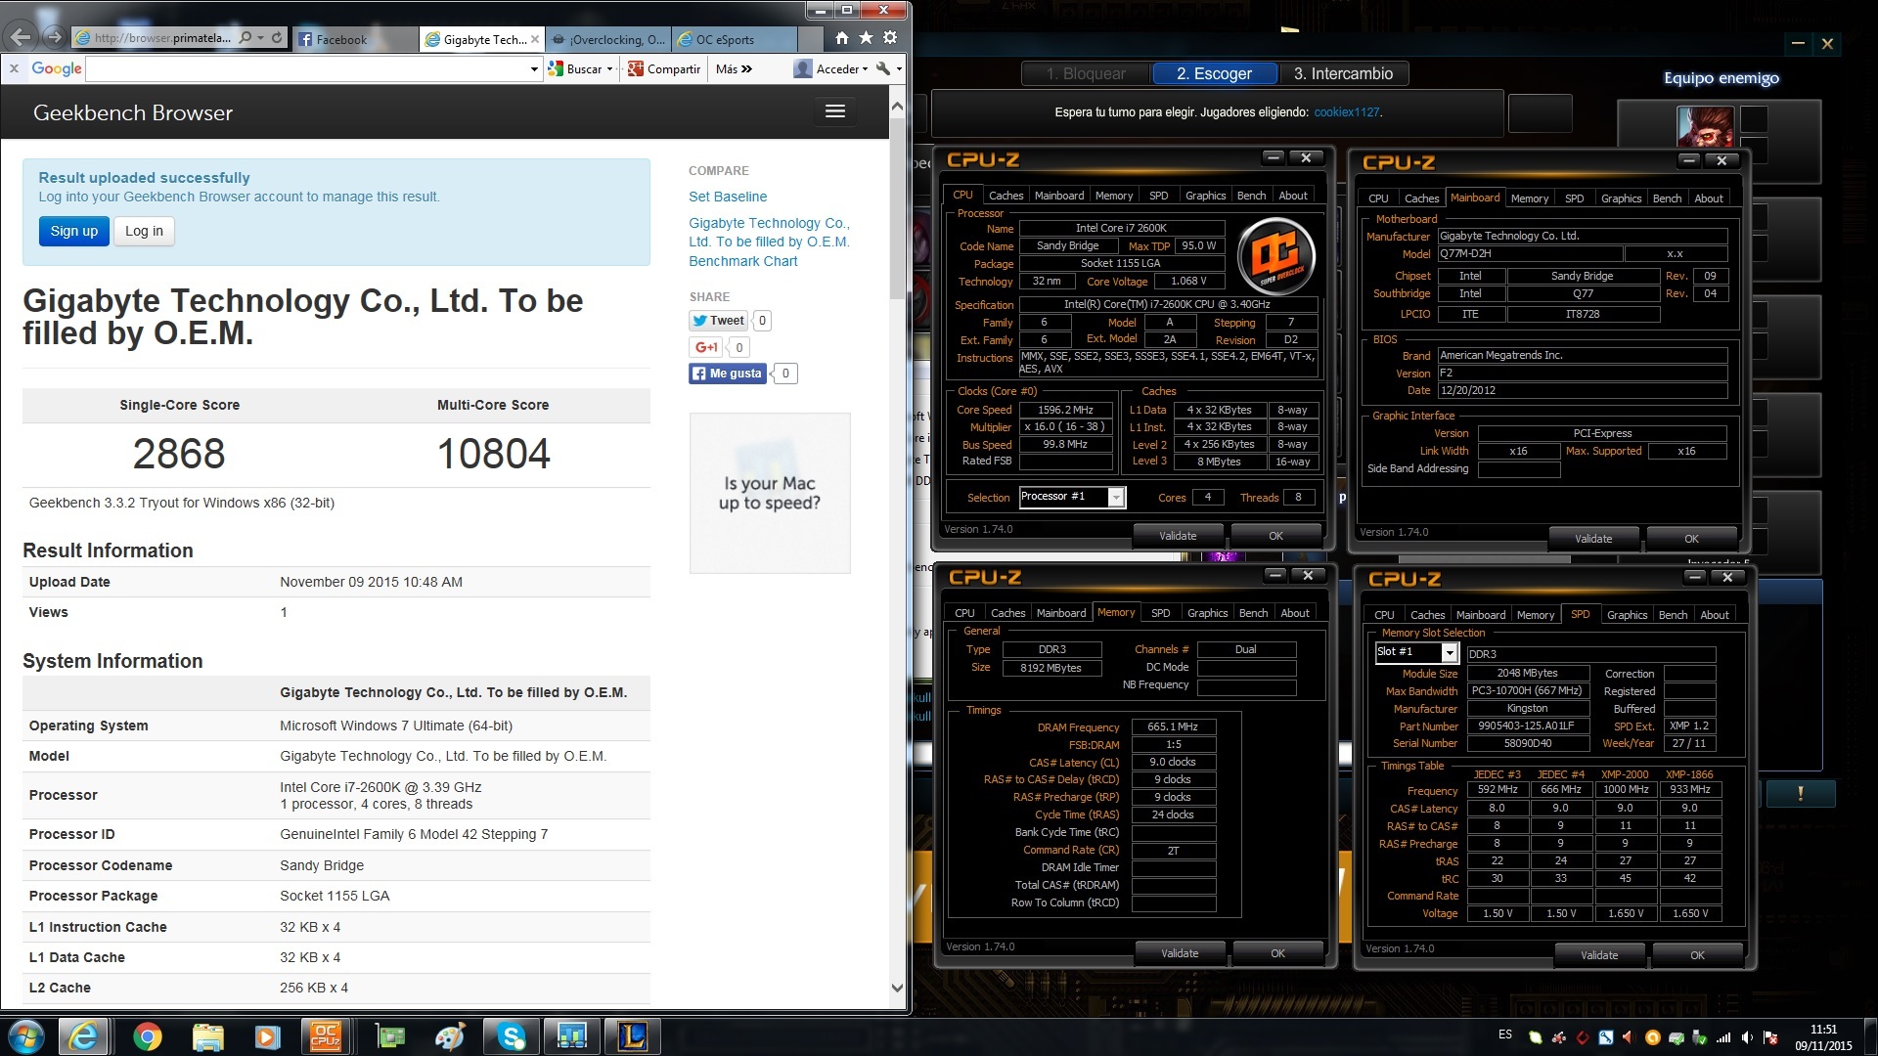1878x1056 pixels.
Task: Click Validate in the Memory CPU-Z window
Action: click(1180, 953)
